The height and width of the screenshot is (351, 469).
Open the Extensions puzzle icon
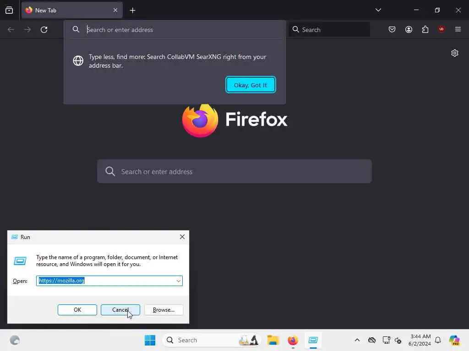tap(425, 29)
